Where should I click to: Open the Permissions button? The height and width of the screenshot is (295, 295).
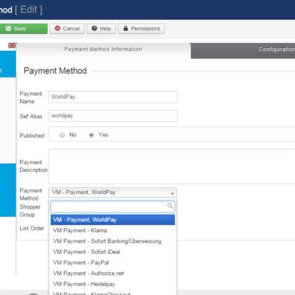[x=142, y=29]
